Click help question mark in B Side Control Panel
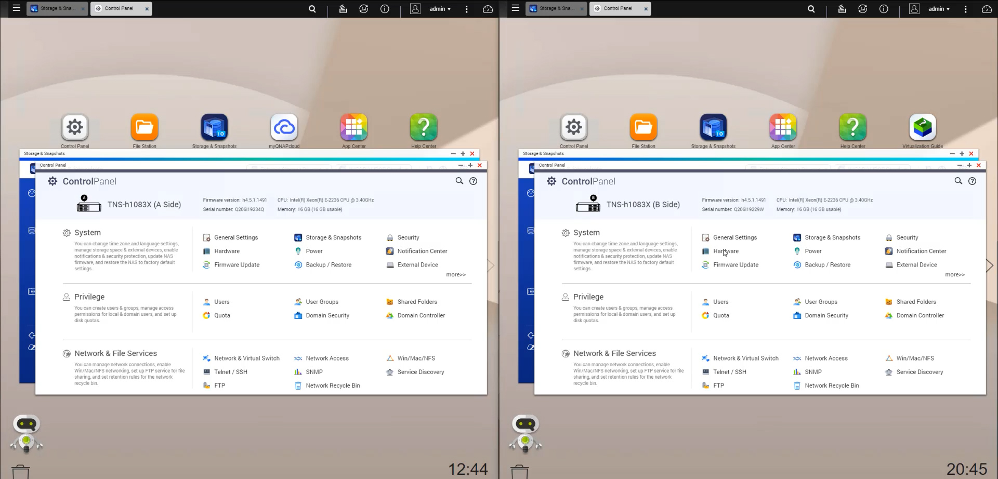Image resolution: width=998 pixels, height=479 pixels. pos(972,181)
